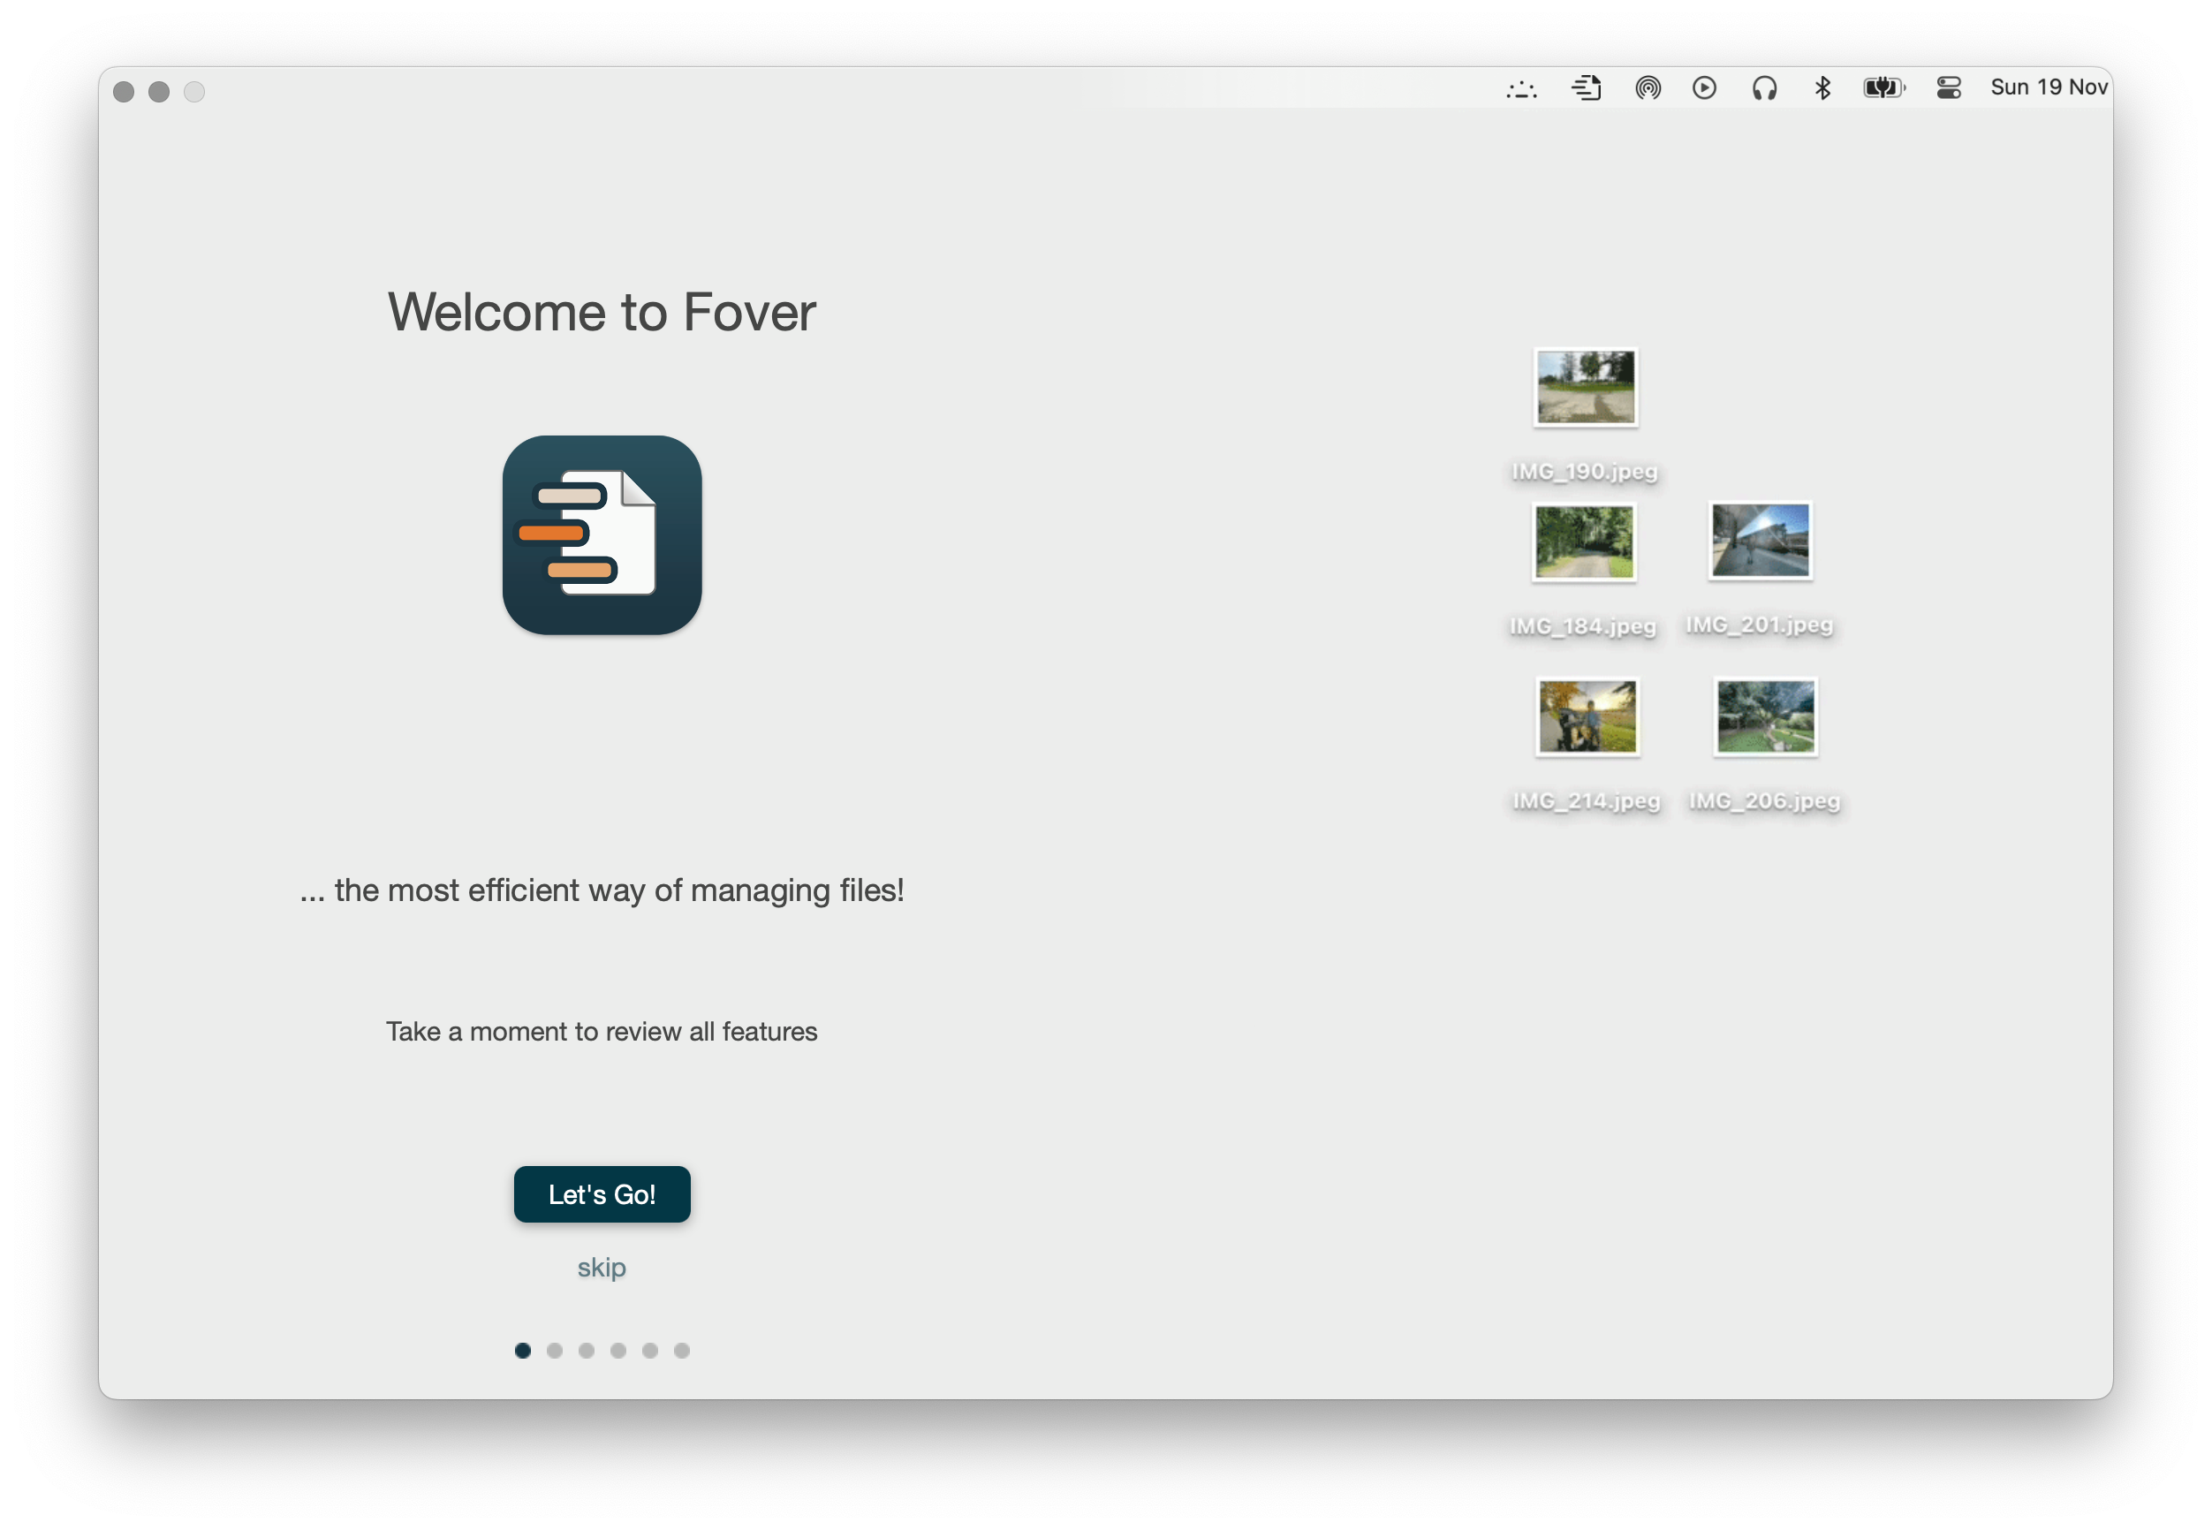Select the IMG_206.jpeg thumbnail
The height and width of the screenshot is (1530, 2212).
click(1764, 717)
